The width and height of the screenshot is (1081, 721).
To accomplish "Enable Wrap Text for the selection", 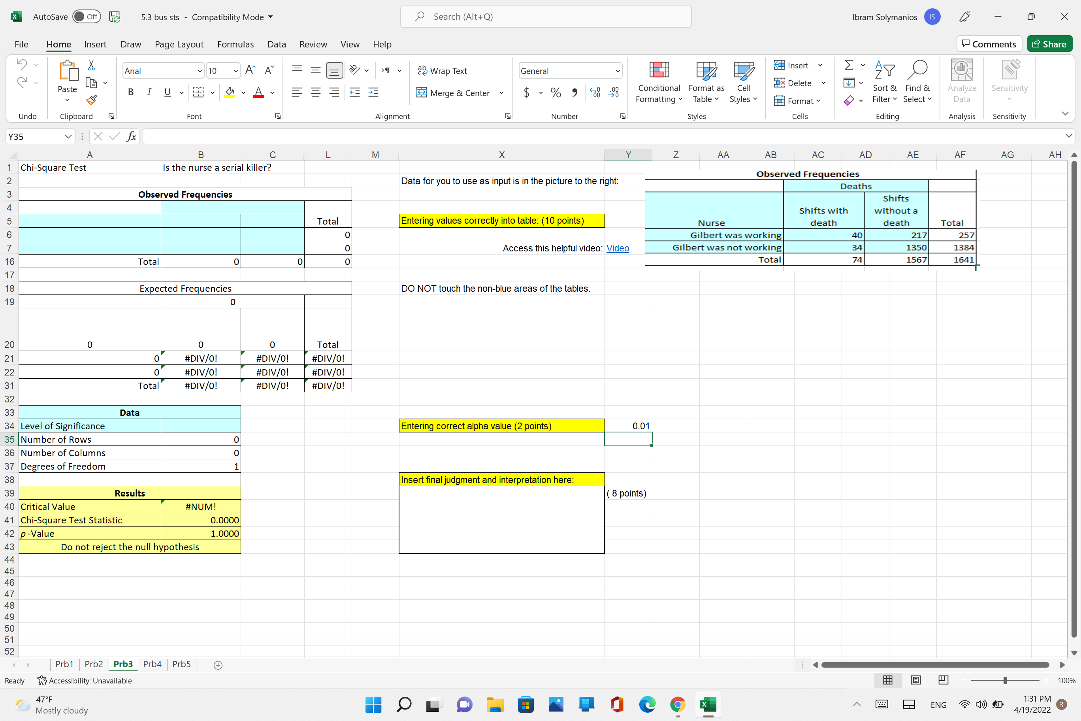I will pos(443,71).
